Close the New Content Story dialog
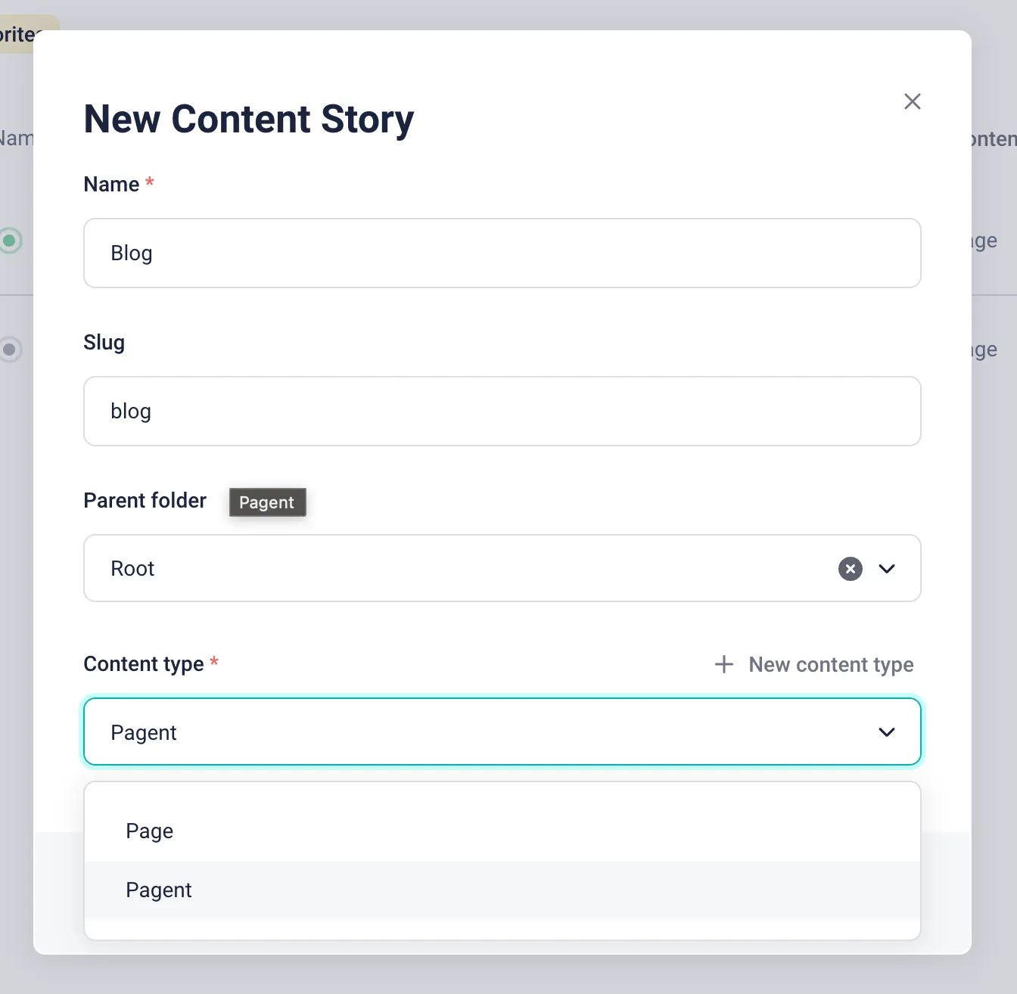Viewport: 1017px width, 994px height. coord(912,101)
